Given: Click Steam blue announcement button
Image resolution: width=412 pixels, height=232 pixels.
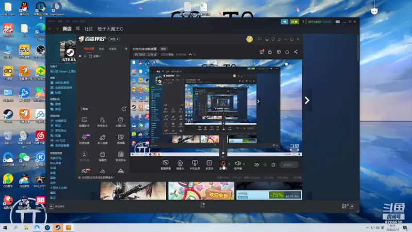Looking at the screenshot, I should click(284, 22).
